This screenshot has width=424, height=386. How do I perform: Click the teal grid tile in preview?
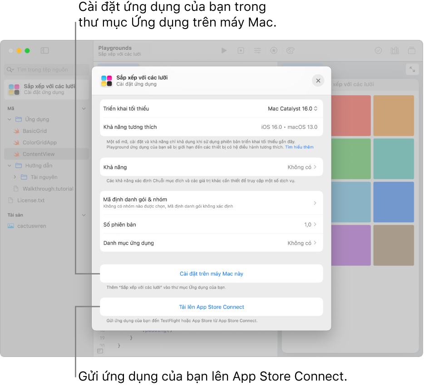[394, 159]
